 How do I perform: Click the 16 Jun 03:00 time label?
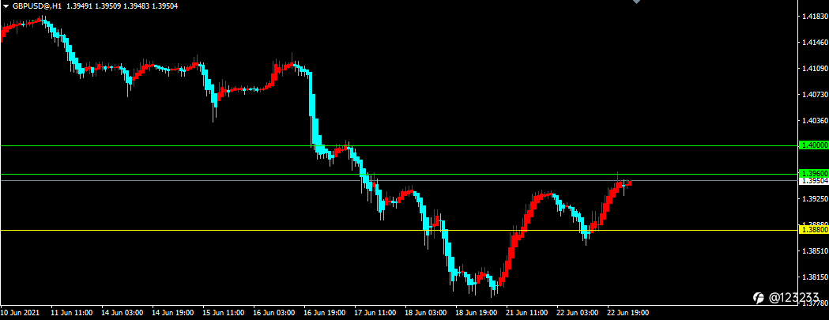[274, 313]
